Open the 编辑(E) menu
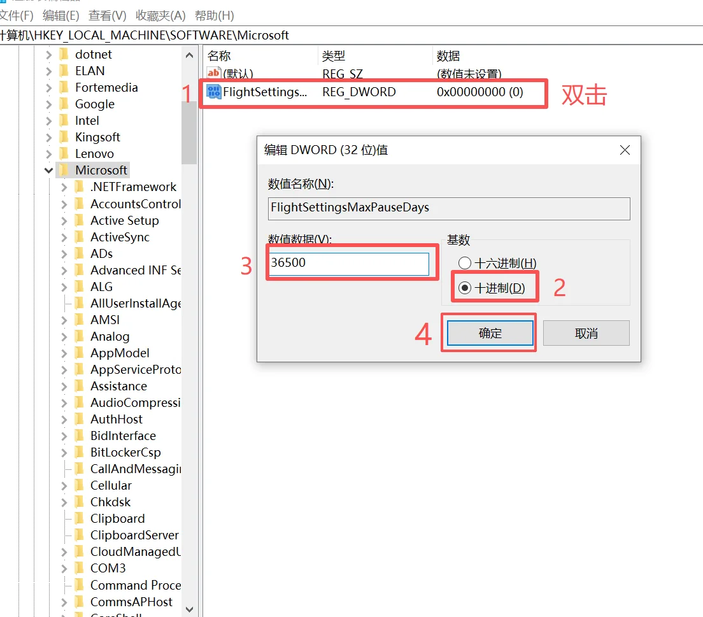 [x=61, y=16]
